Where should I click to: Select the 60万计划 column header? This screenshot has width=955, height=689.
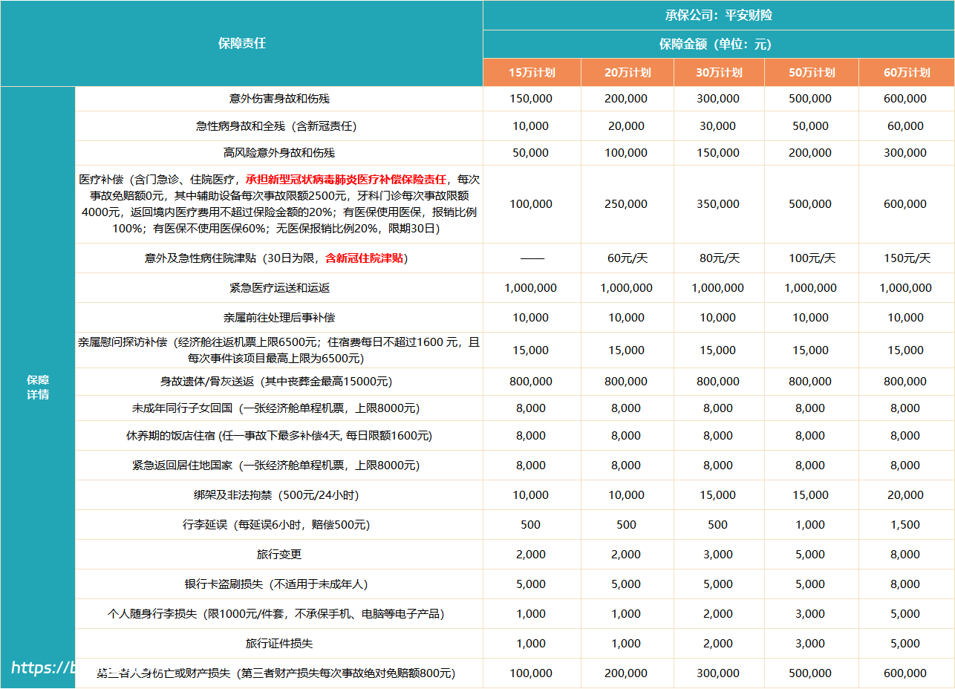[906, 72]
